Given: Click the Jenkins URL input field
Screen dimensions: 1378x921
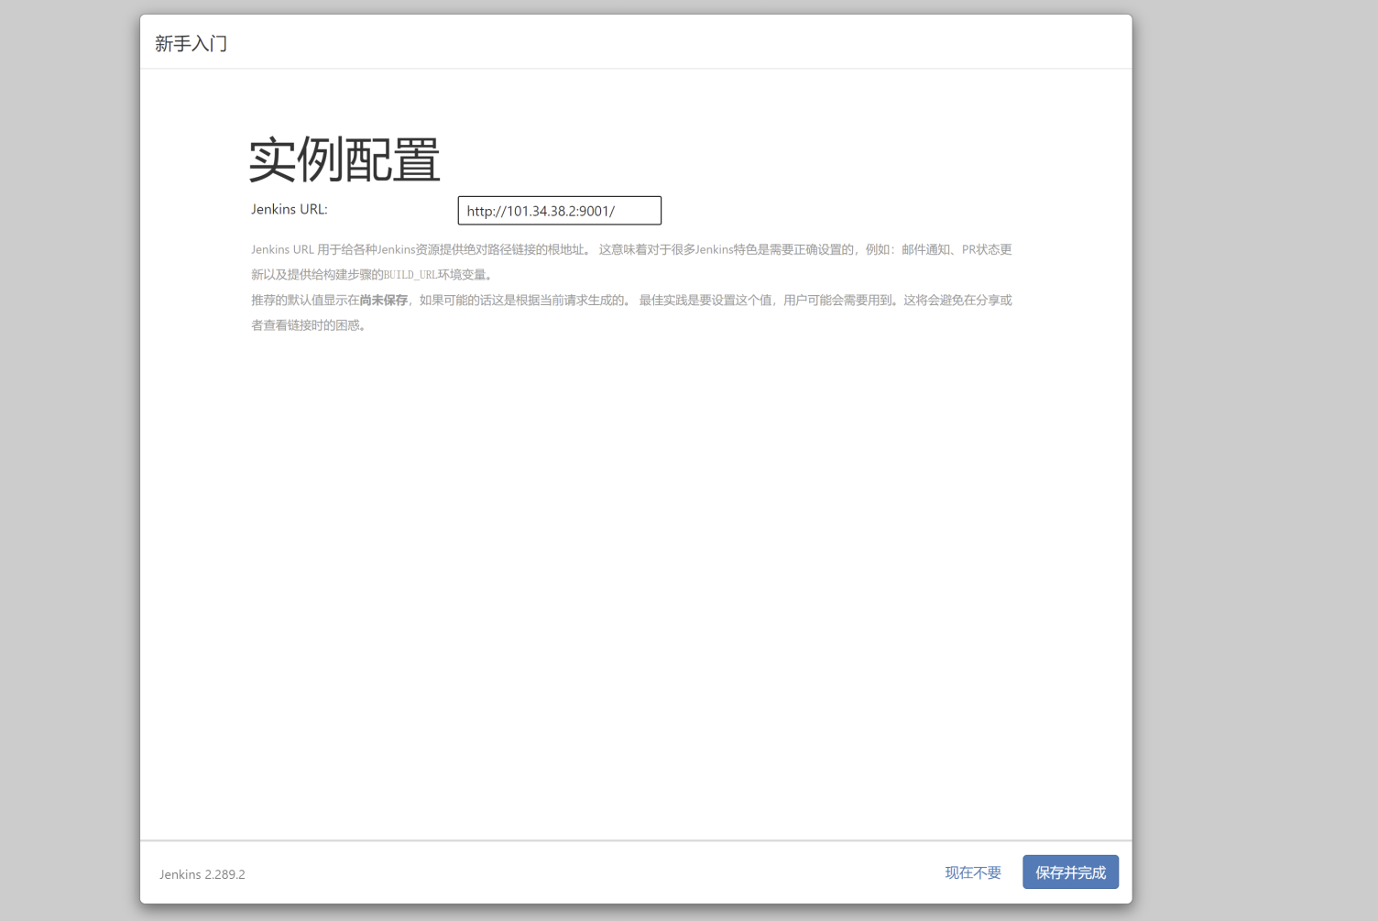Looking at the screenshot, I should [559, 211].
